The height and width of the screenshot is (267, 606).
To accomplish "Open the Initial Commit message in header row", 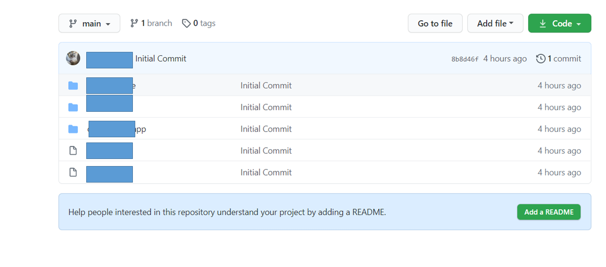I will pos(161,58).
